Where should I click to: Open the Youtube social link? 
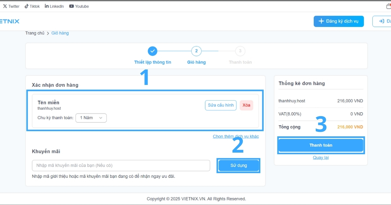coord(79,6)
